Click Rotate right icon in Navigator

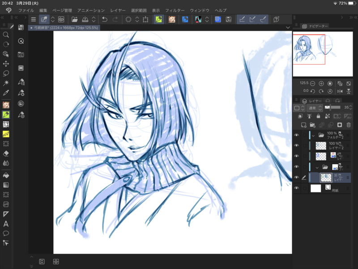tap(321, 91)
